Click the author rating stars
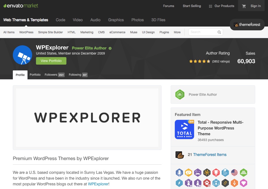This screenshot has width=268, height=189. point(200,62)
